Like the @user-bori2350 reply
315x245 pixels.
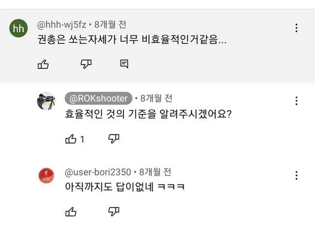tap(71, 212)
